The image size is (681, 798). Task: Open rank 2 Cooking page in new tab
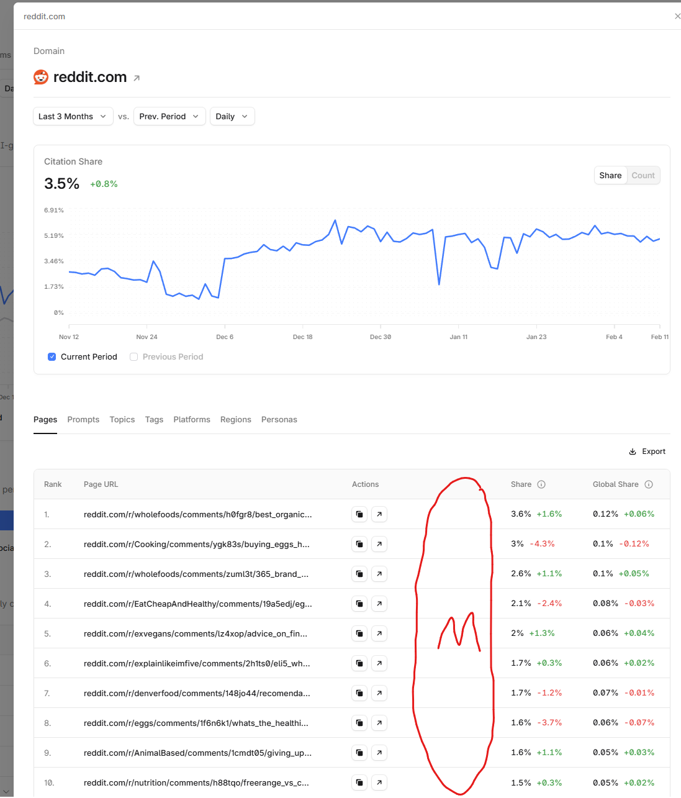(x=379, y=544)
